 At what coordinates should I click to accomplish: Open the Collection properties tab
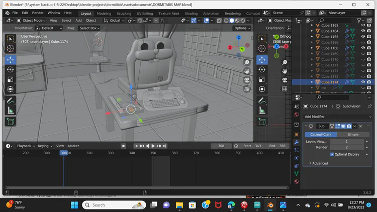[x=297, y=125]
